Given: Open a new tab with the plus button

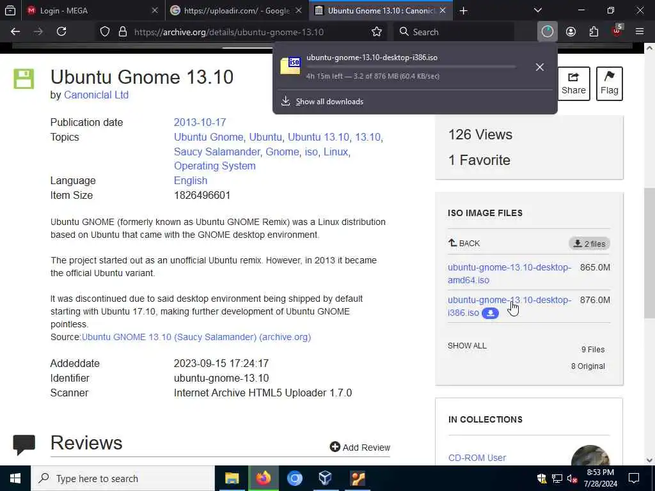Looking at the screenshot, I should point(463,11).
